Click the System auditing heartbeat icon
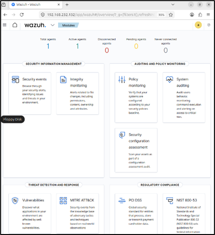The image size is (215, 235). tap(170, 79)
